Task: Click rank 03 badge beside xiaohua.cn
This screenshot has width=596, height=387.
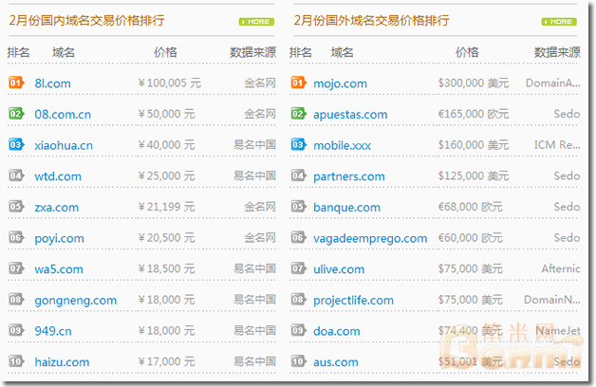Action: tap(16, 145)
